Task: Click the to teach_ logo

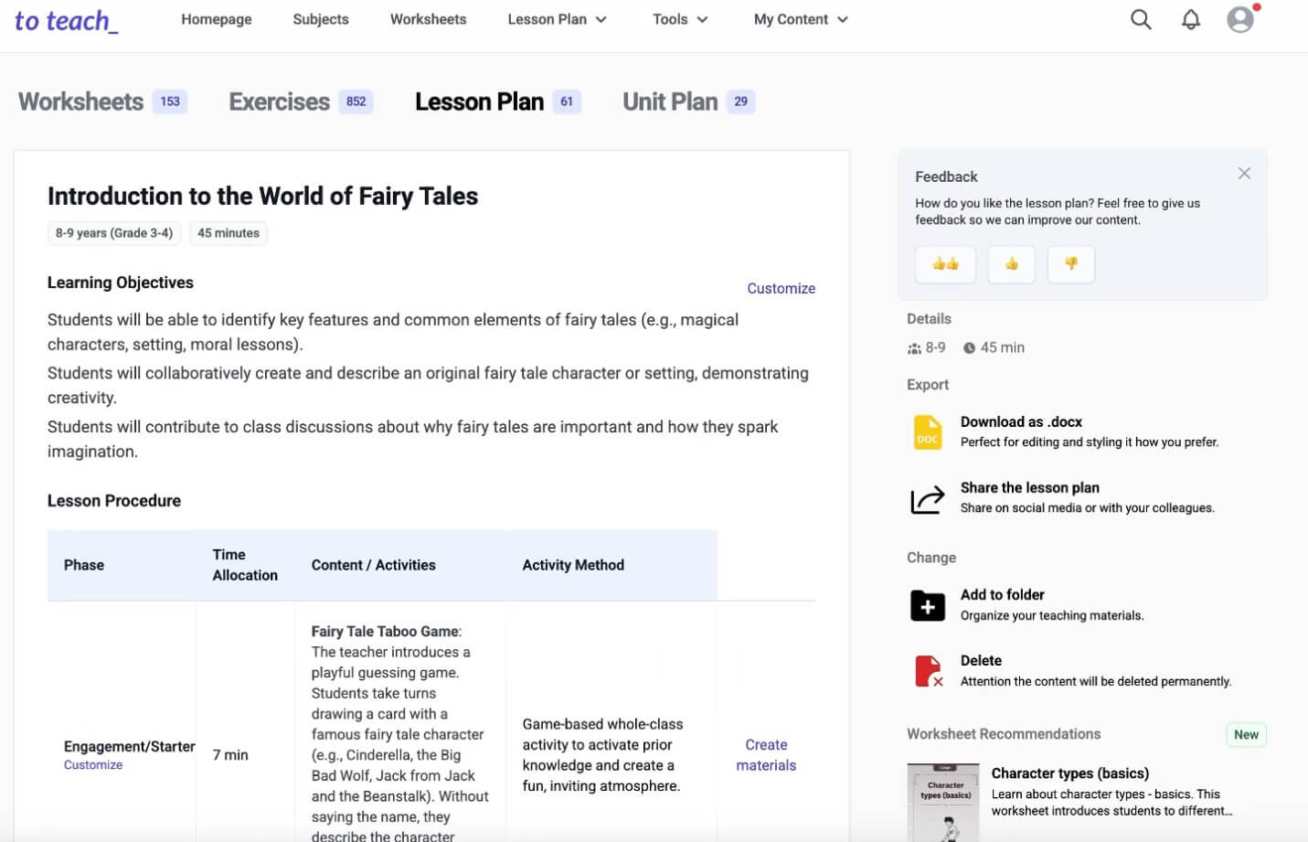Action: click(66, 20)
